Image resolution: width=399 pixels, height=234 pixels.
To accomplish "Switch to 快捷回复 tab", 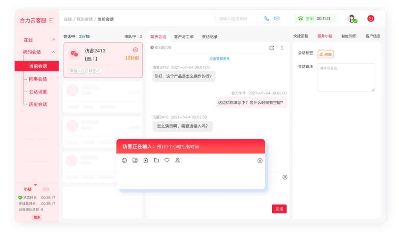I will (x=301, y=36).
